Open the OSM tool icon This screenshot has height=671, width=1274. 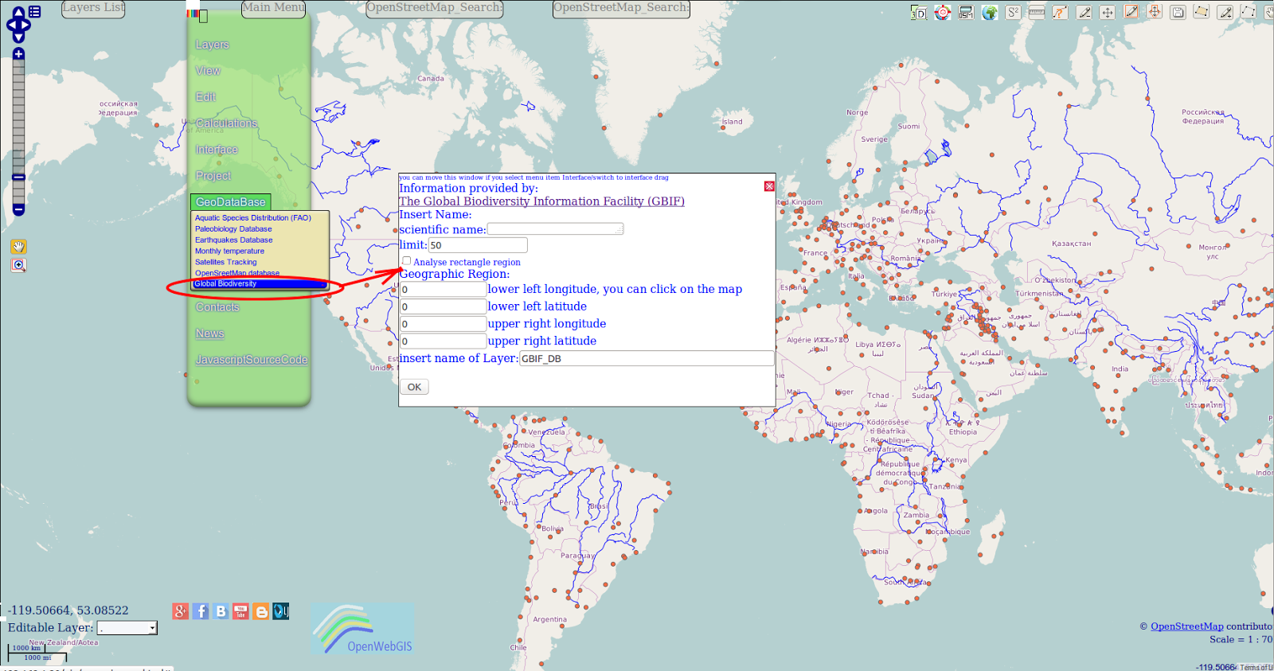point(966,13)
